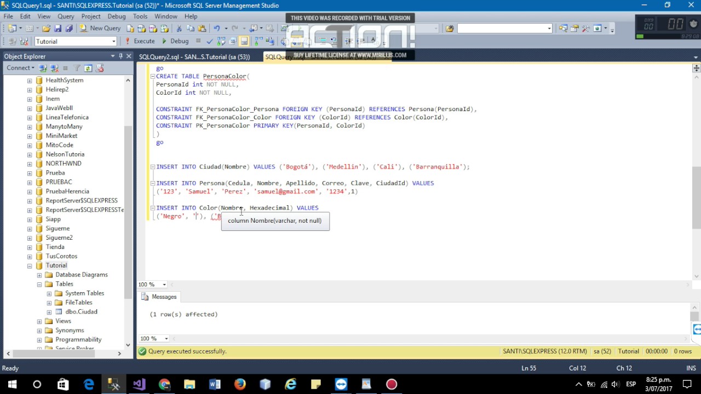Open the Edit menu
Image resolution: width=701 pixels, height=394 pixels.
26,16
